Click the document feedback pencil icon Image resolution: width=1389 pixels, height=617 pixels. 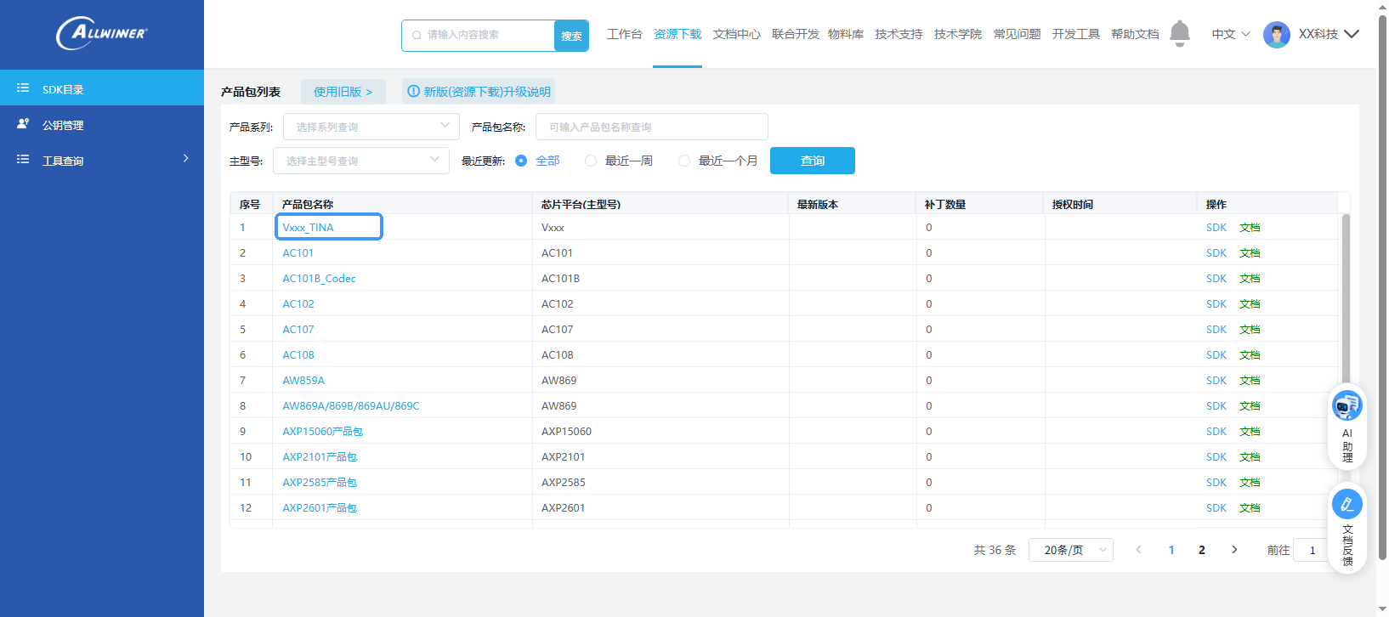(x=1347, y=505)
